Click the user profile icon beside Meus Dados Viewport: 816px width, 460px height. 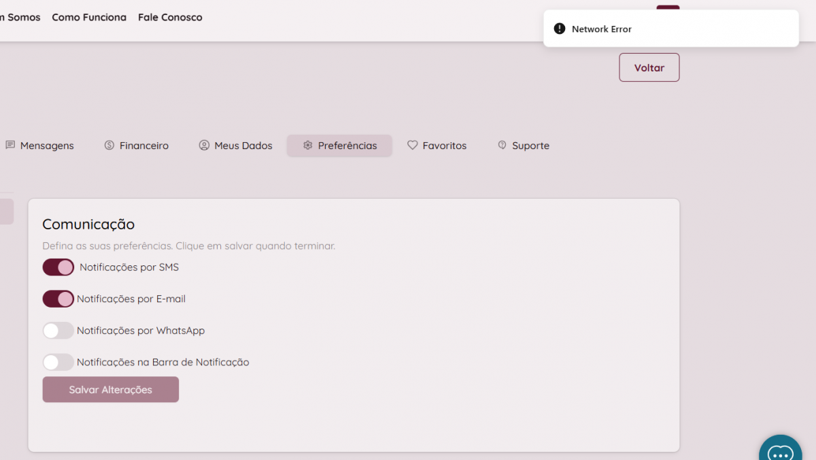[x=204, y=145]
